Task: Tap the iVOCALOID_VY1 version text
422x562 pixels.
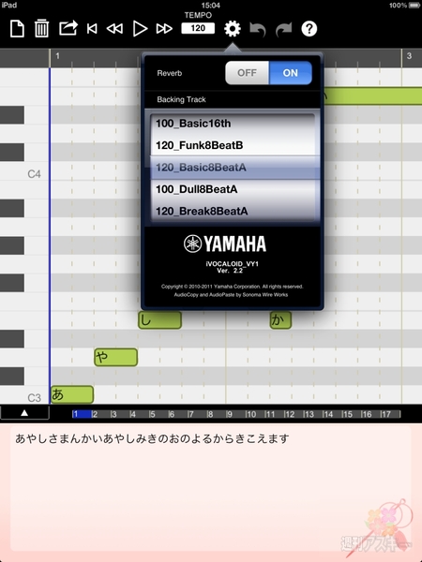Action: (x=233, y=267)
